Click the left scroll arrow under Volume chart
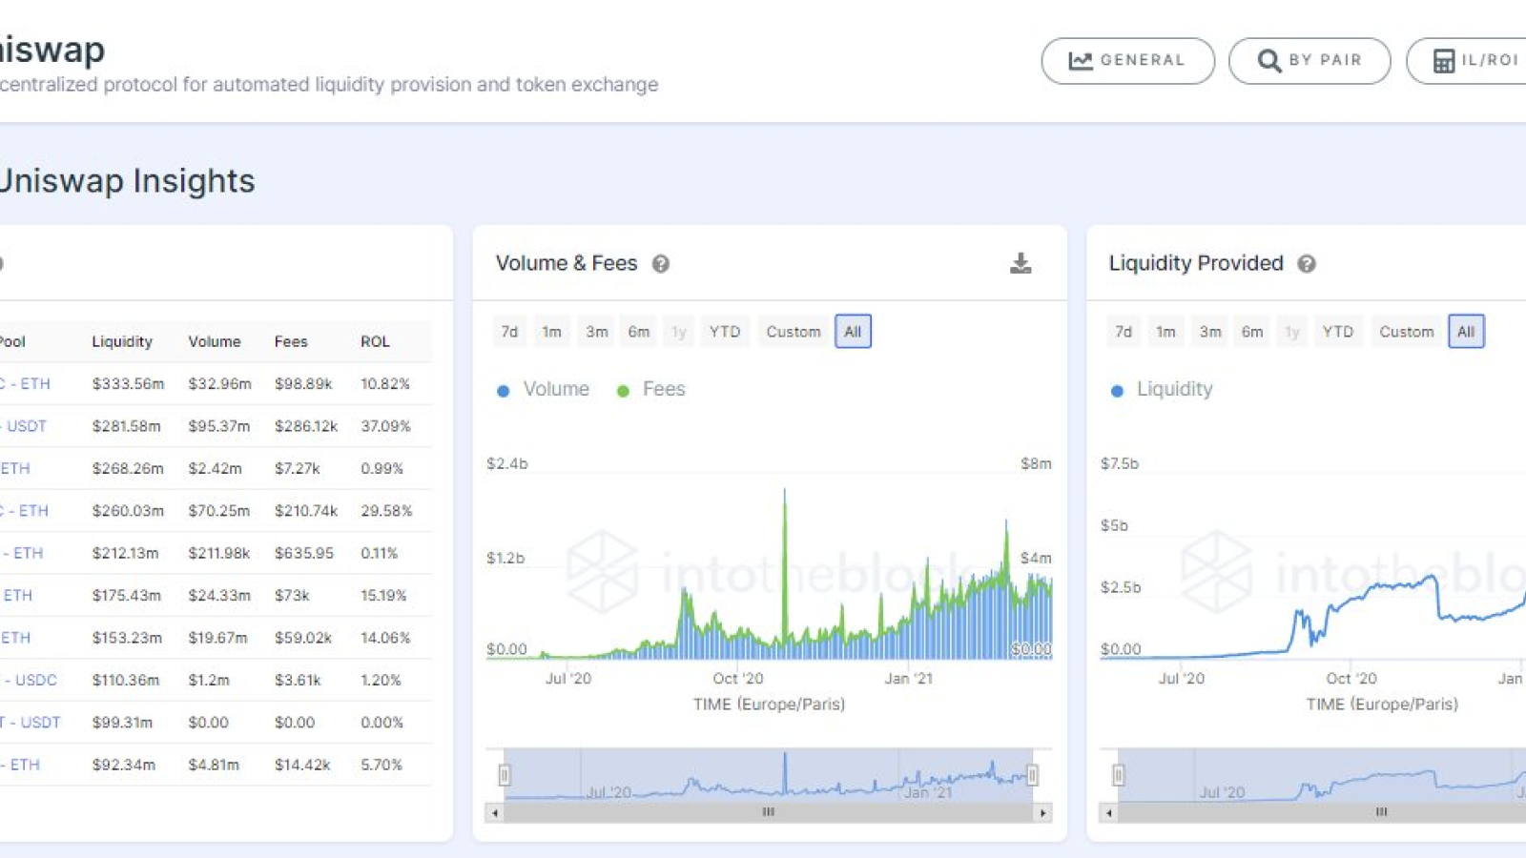Screen dimensions: 1526x858 coord(494,813)
